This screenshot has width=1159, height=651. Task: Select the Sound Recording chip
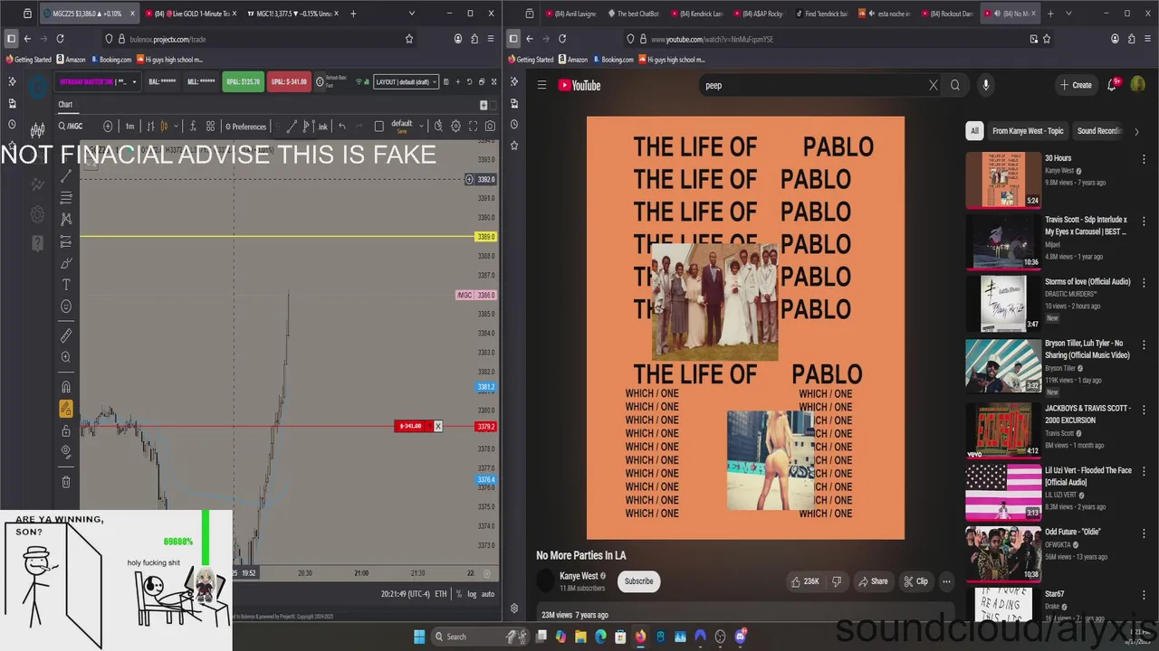(1098, 131)
